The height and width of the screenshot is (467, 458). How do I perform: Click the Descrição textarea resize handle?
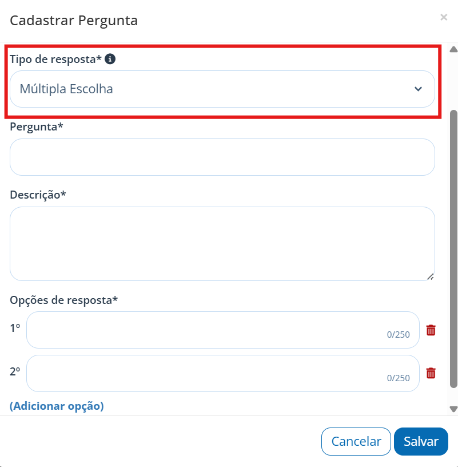(x=431, y=276)
